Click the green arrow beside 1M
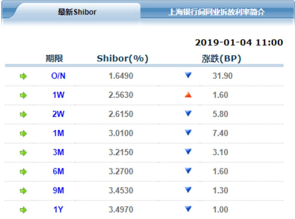The image size is (295, 219). pyautogui.click(x=23, y=133)
